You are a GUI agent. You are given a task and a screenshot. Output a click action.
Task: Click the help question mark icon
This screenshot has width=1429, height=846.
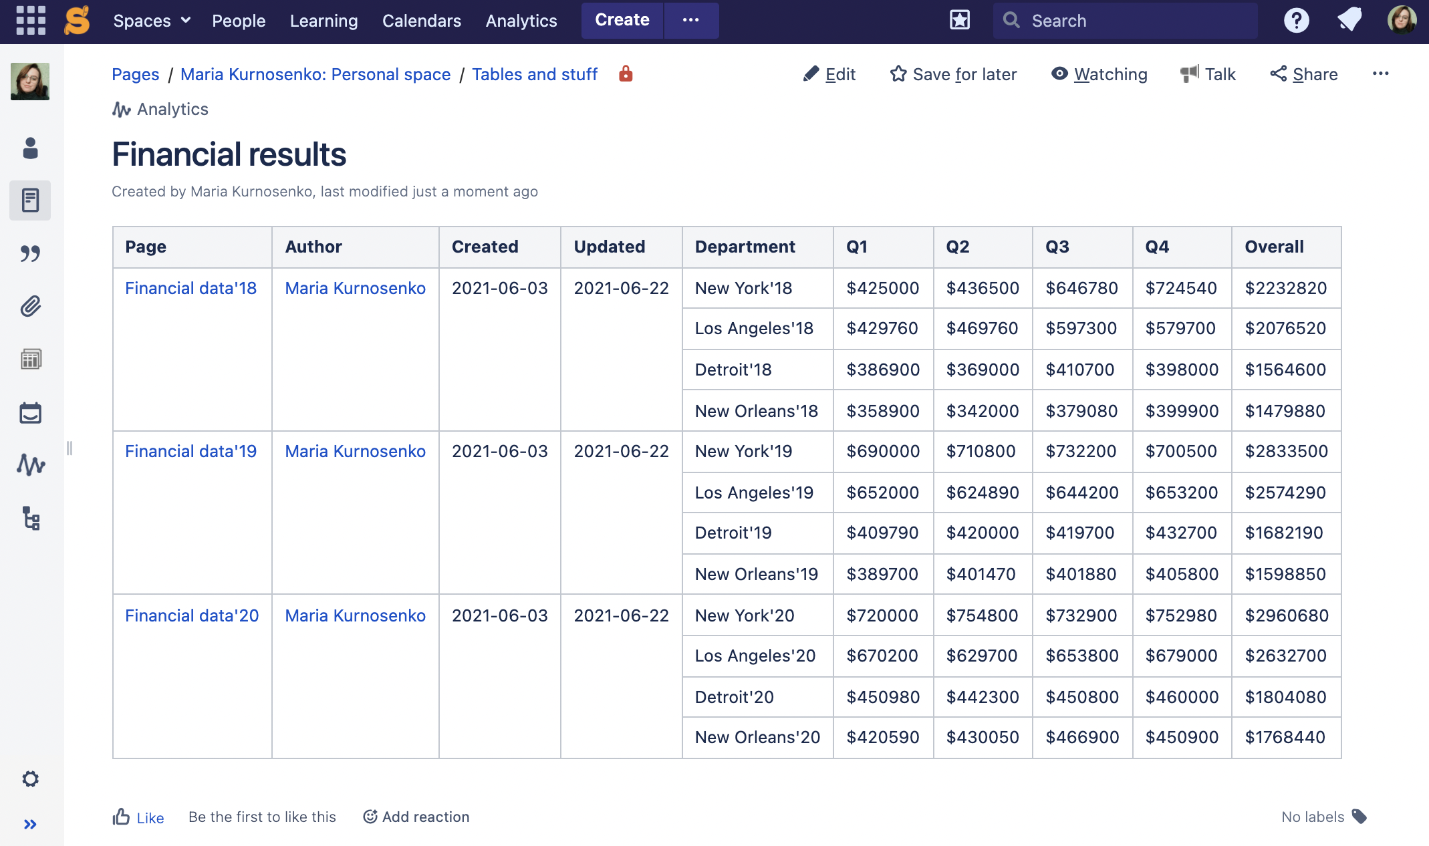[x=1296, y=21]
